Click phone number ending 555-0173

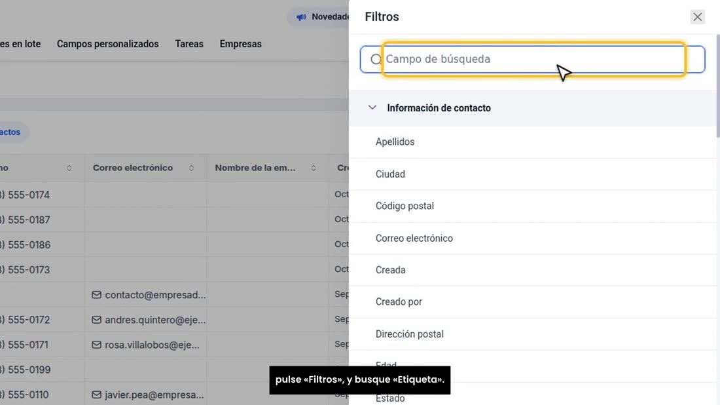point(25,270)
